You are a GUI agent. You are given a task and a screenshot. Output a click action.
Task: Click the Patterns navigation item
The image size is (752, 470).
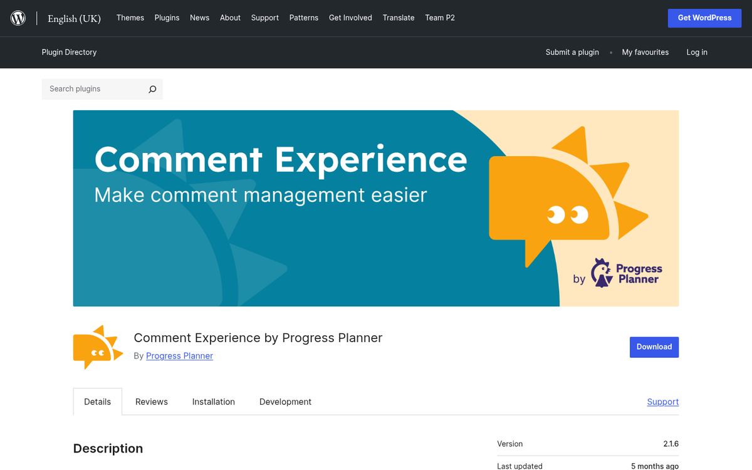pos(304,18)
